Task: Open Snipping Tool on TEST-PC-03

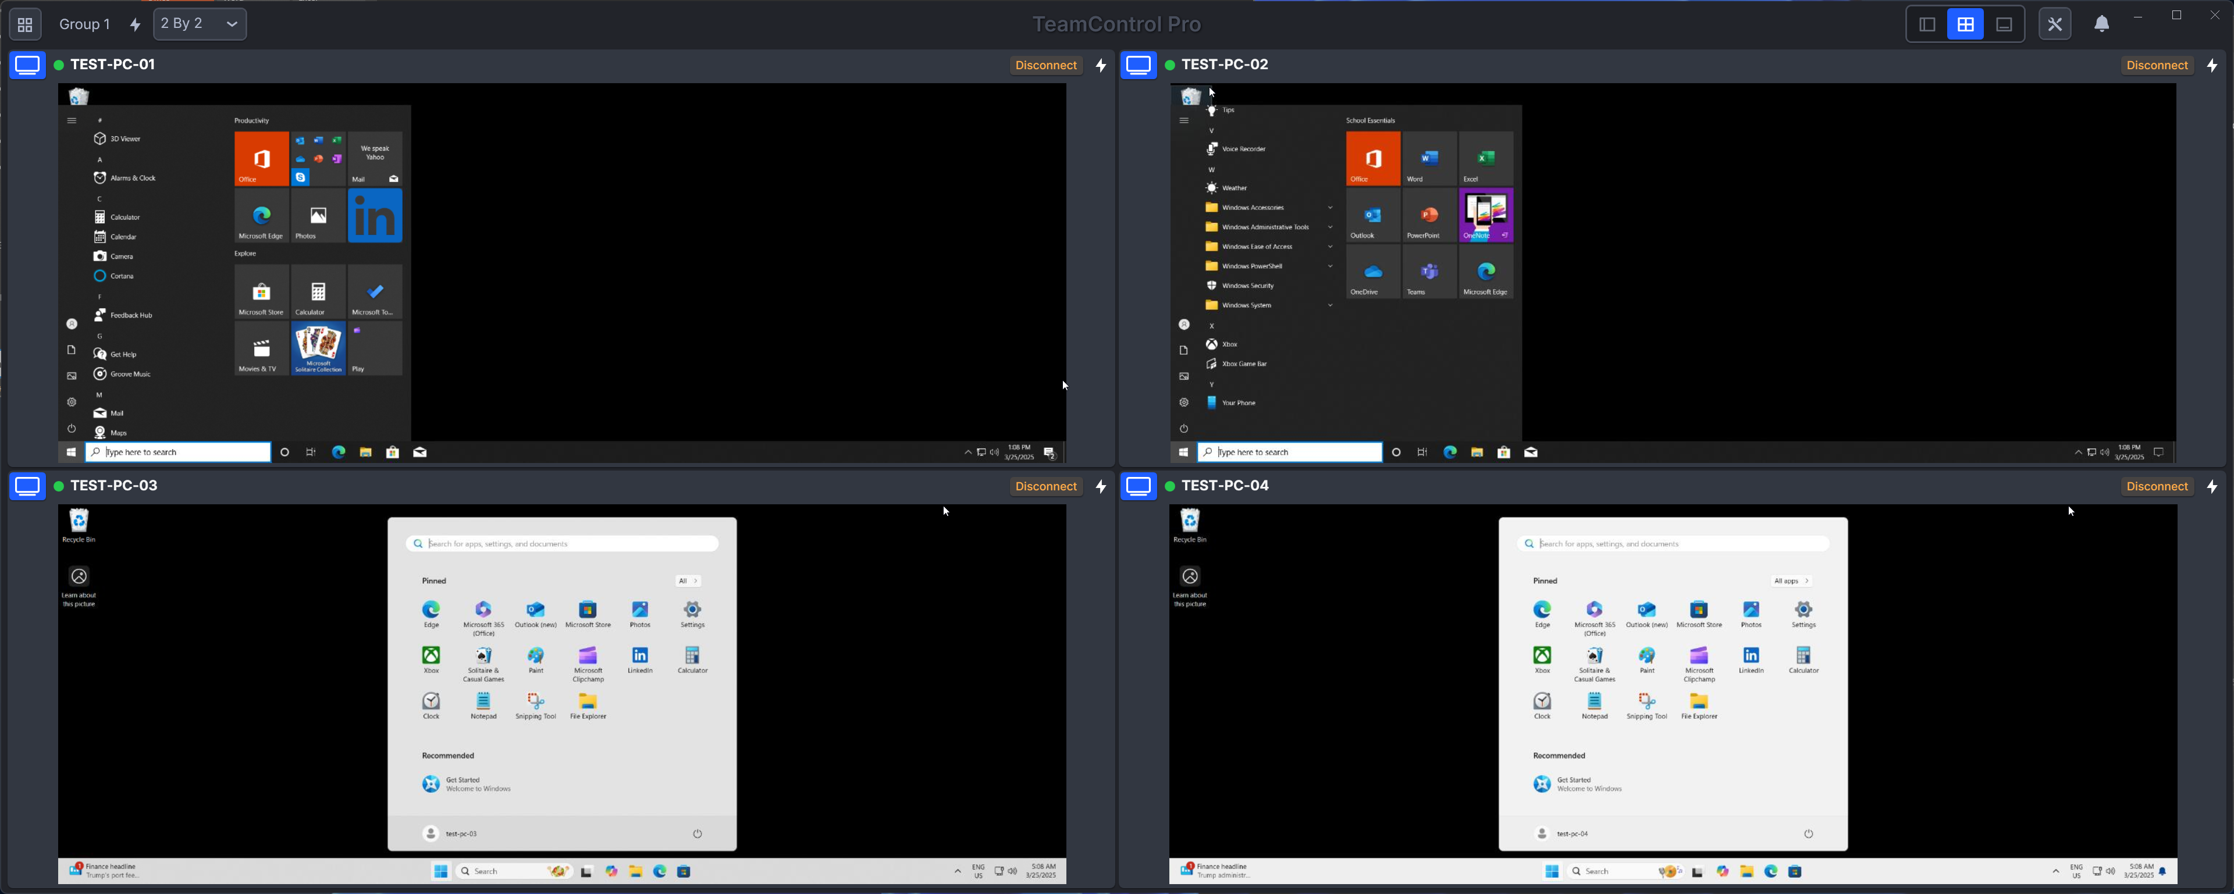Action: (536, 707)
